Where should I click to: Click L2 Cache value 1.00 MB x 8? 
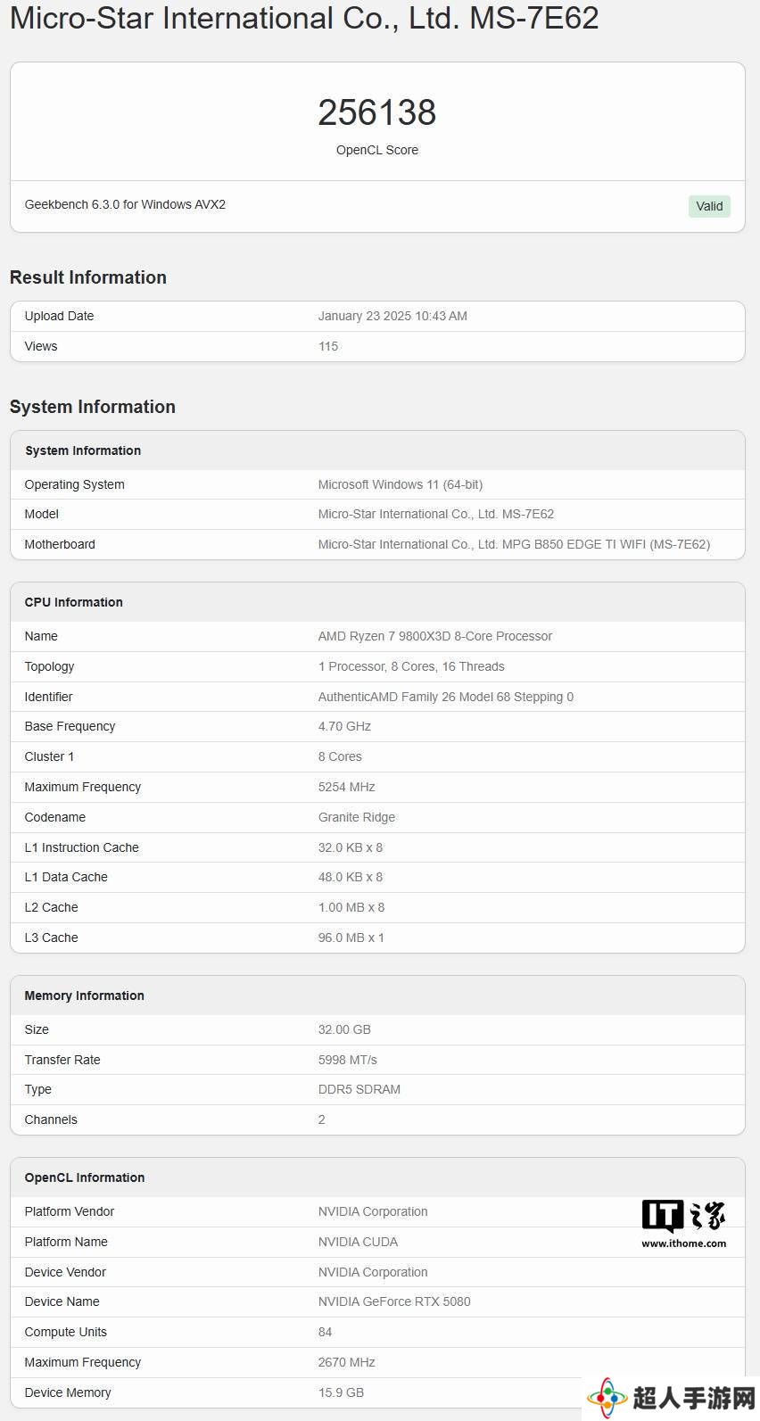(351, 907)
